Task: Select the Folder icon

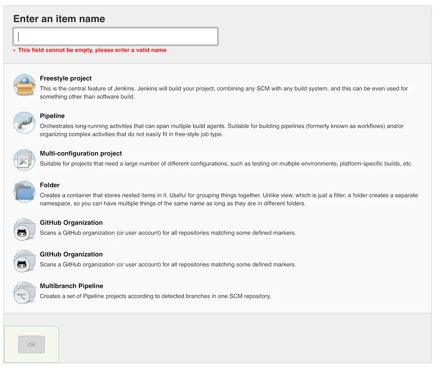Action: click(x=24, y=192)
